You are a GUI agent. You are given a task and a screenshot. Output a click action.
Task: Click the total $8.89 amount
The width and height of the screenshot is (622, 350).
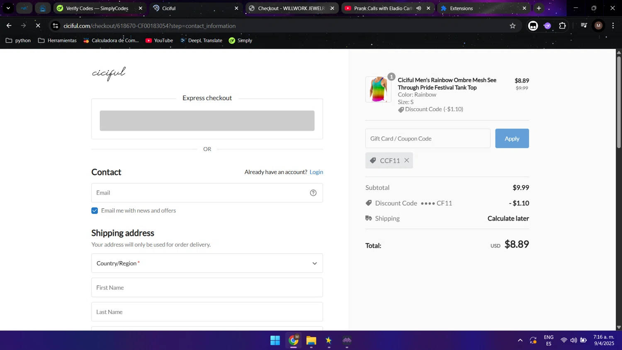(517, 244)
